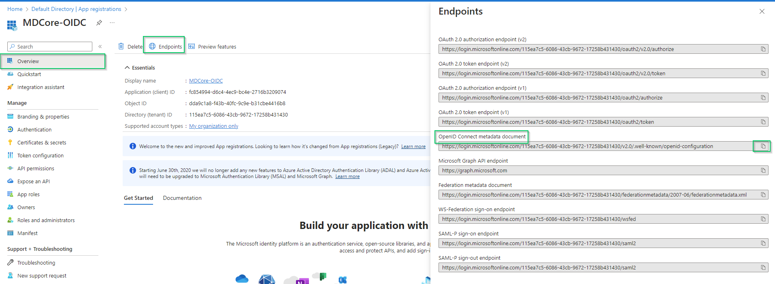This screenshot has height=284, width=775.
Task: Copy the OAuth 2.0 token endpoint (v2) URL
Action: (x=763, y=73)
